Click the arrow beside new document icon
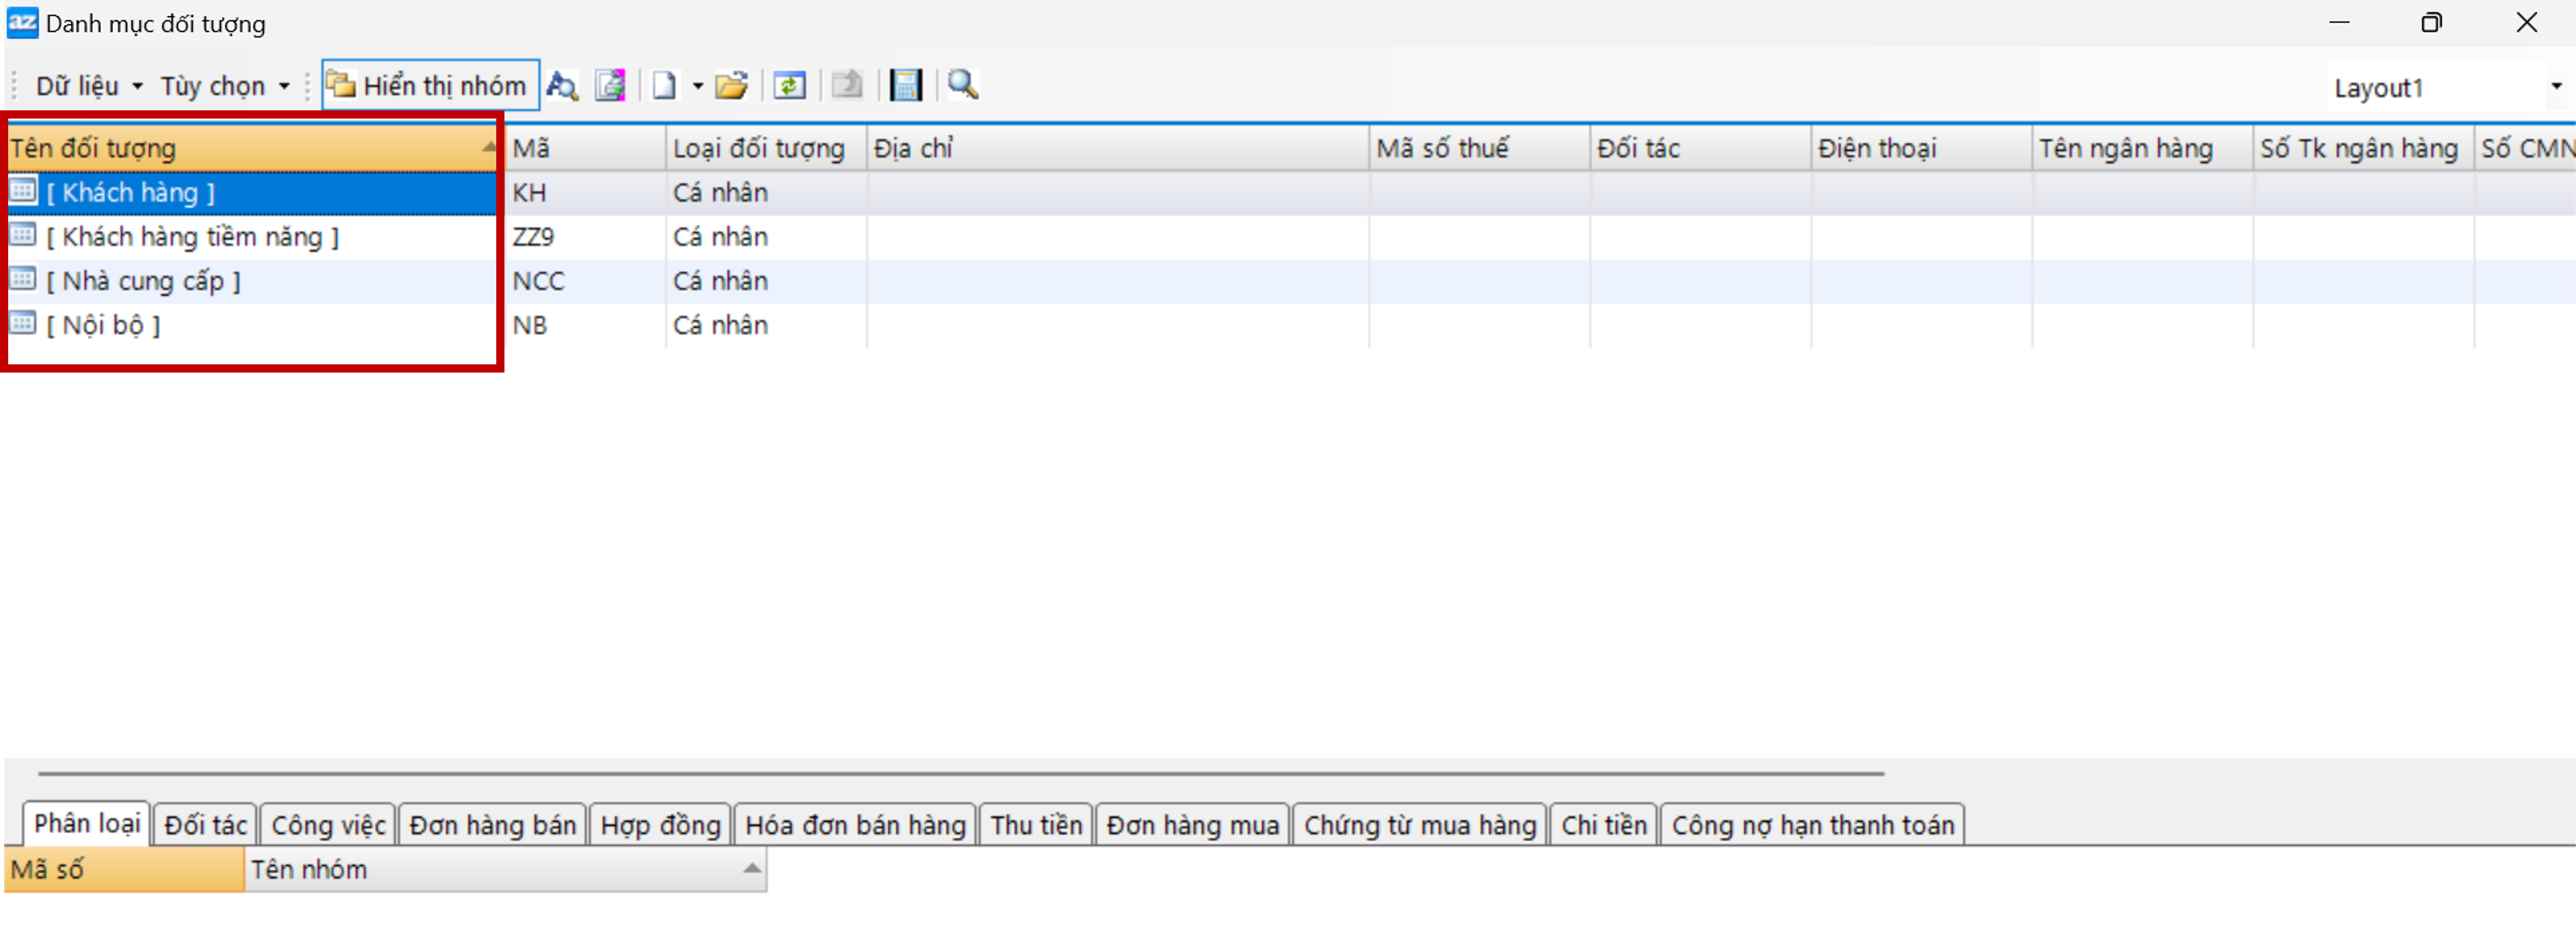This screenshot has height=929, width=2576. point(698,86)
